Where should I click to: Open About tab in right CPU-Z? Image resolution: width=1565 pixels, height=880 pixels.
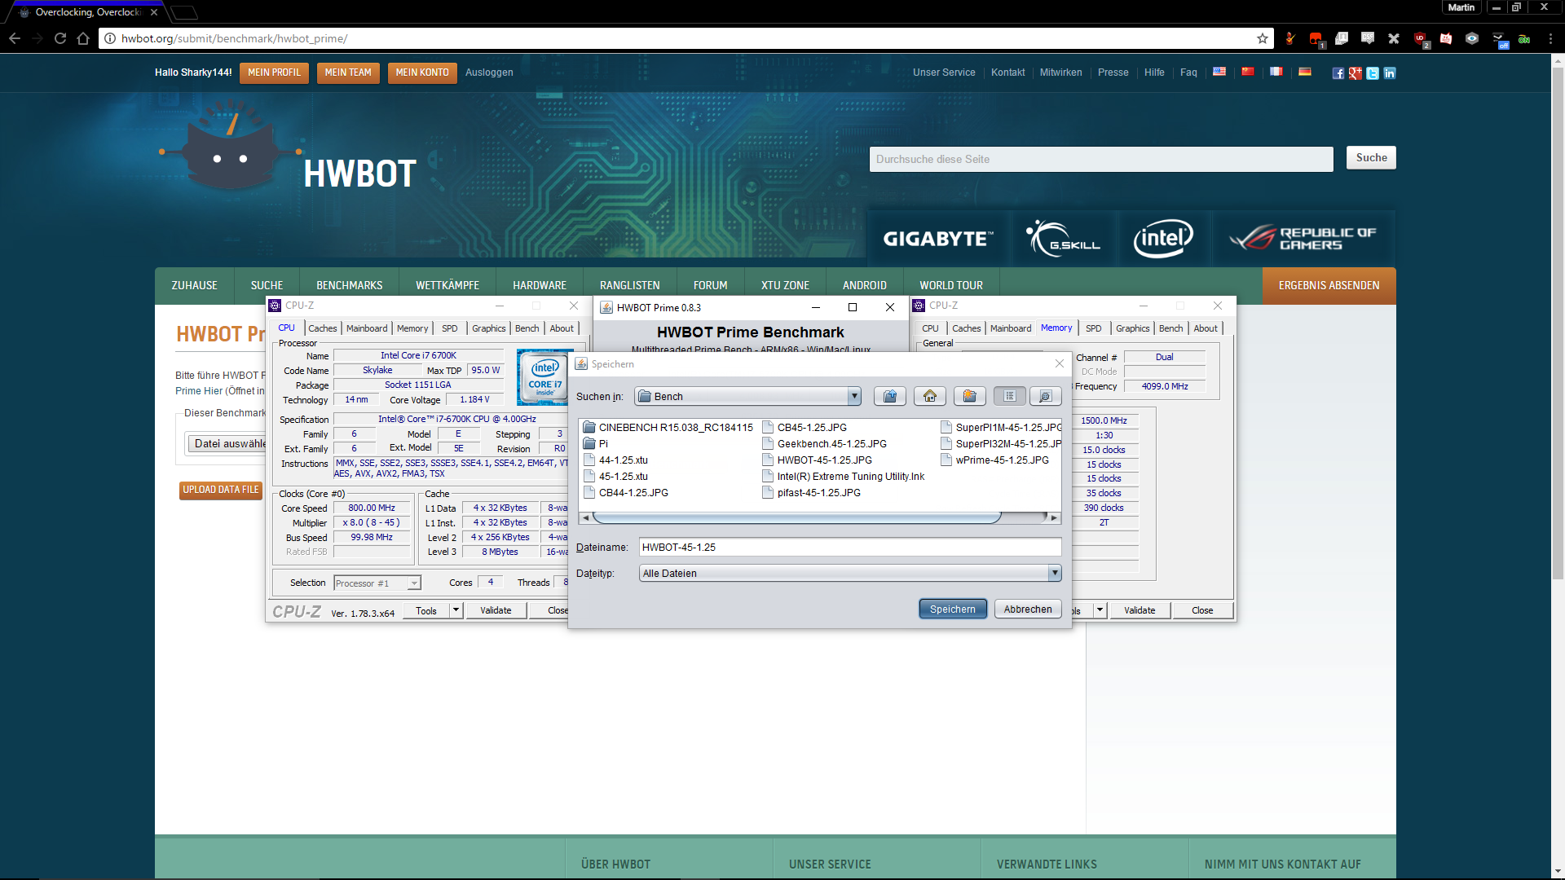tap(1206, 328)
